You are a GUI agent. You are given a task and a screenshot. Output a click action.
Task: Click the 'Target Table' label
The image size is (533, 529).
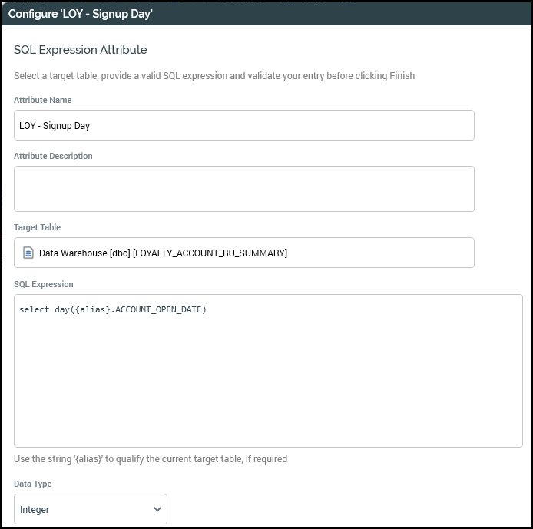(x=37, y=227)
